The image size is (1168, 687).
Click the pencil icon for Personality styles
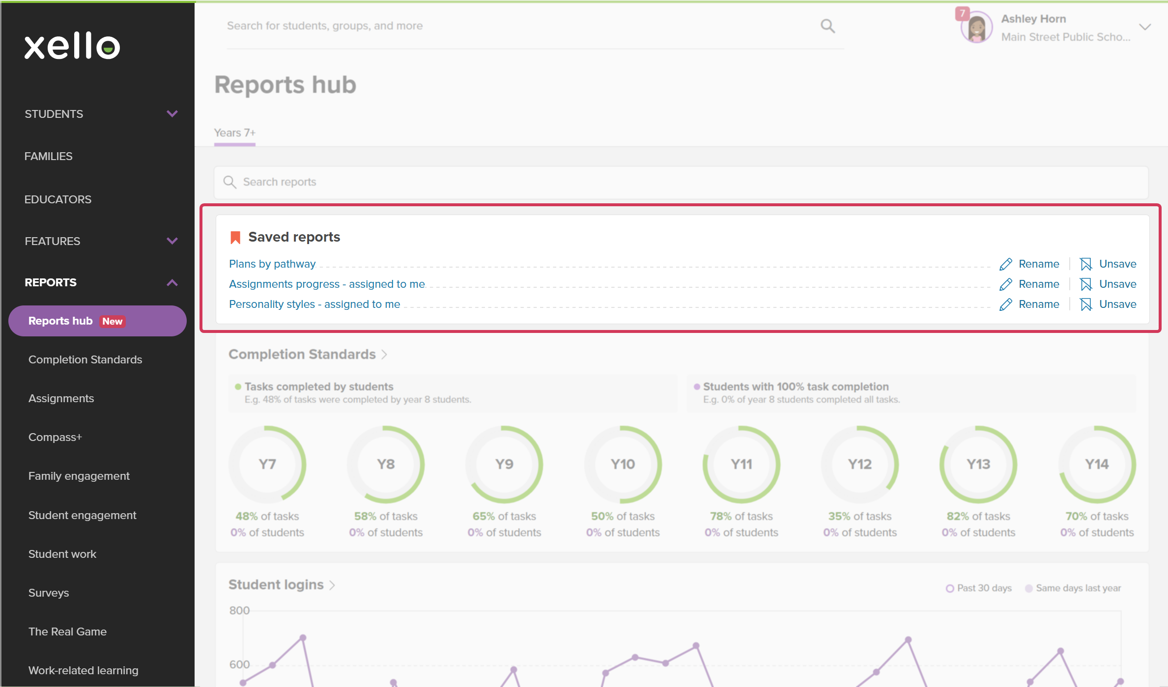click(x=1005, y=304)
